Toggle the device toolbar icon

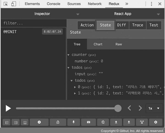[x=14, y=4]
